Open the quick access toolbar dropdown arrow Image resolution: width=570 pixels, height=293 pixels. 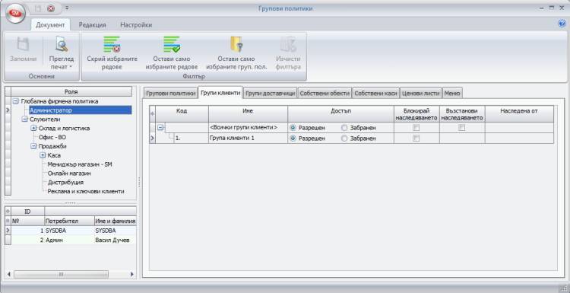(67, 8)
